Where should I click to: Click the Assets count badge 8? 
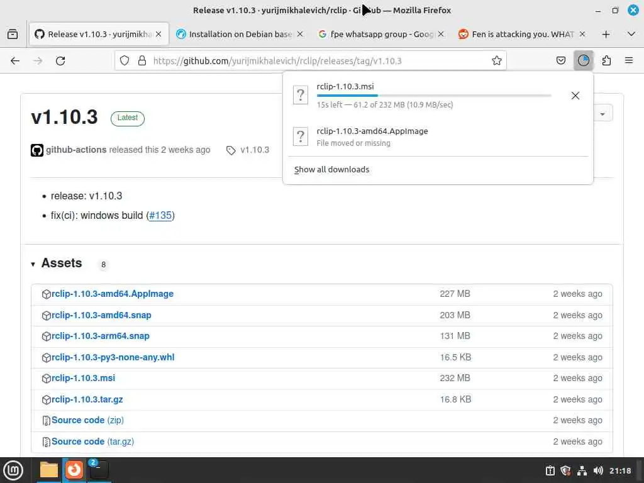click(x=104, y=265)
